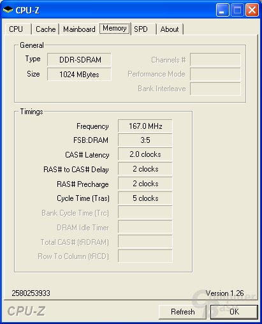Image resolution: width=262 pixels, height=324 pixels.
Task: Click the RAS# Precharge value field
Action: pos(145,184)
